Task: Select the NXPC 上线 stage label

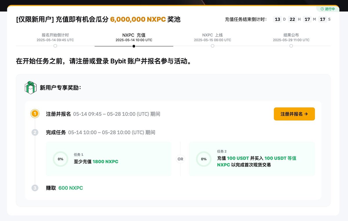Action: [x=213, y=35]
